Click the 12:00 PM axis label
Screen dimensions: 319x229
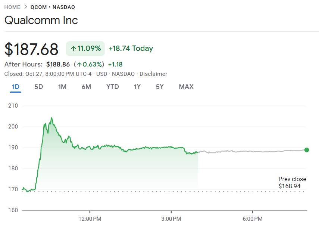click(90, 219)
